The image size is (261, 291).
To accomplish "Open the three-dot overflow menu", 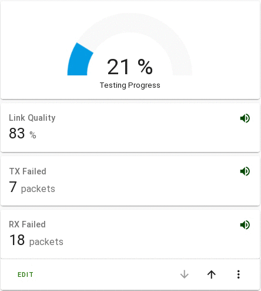I will pos(238,275).
